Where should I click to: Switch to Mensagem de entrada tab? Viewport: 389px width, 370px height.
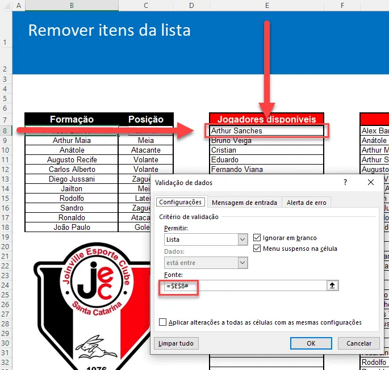(x=244, y=203)
